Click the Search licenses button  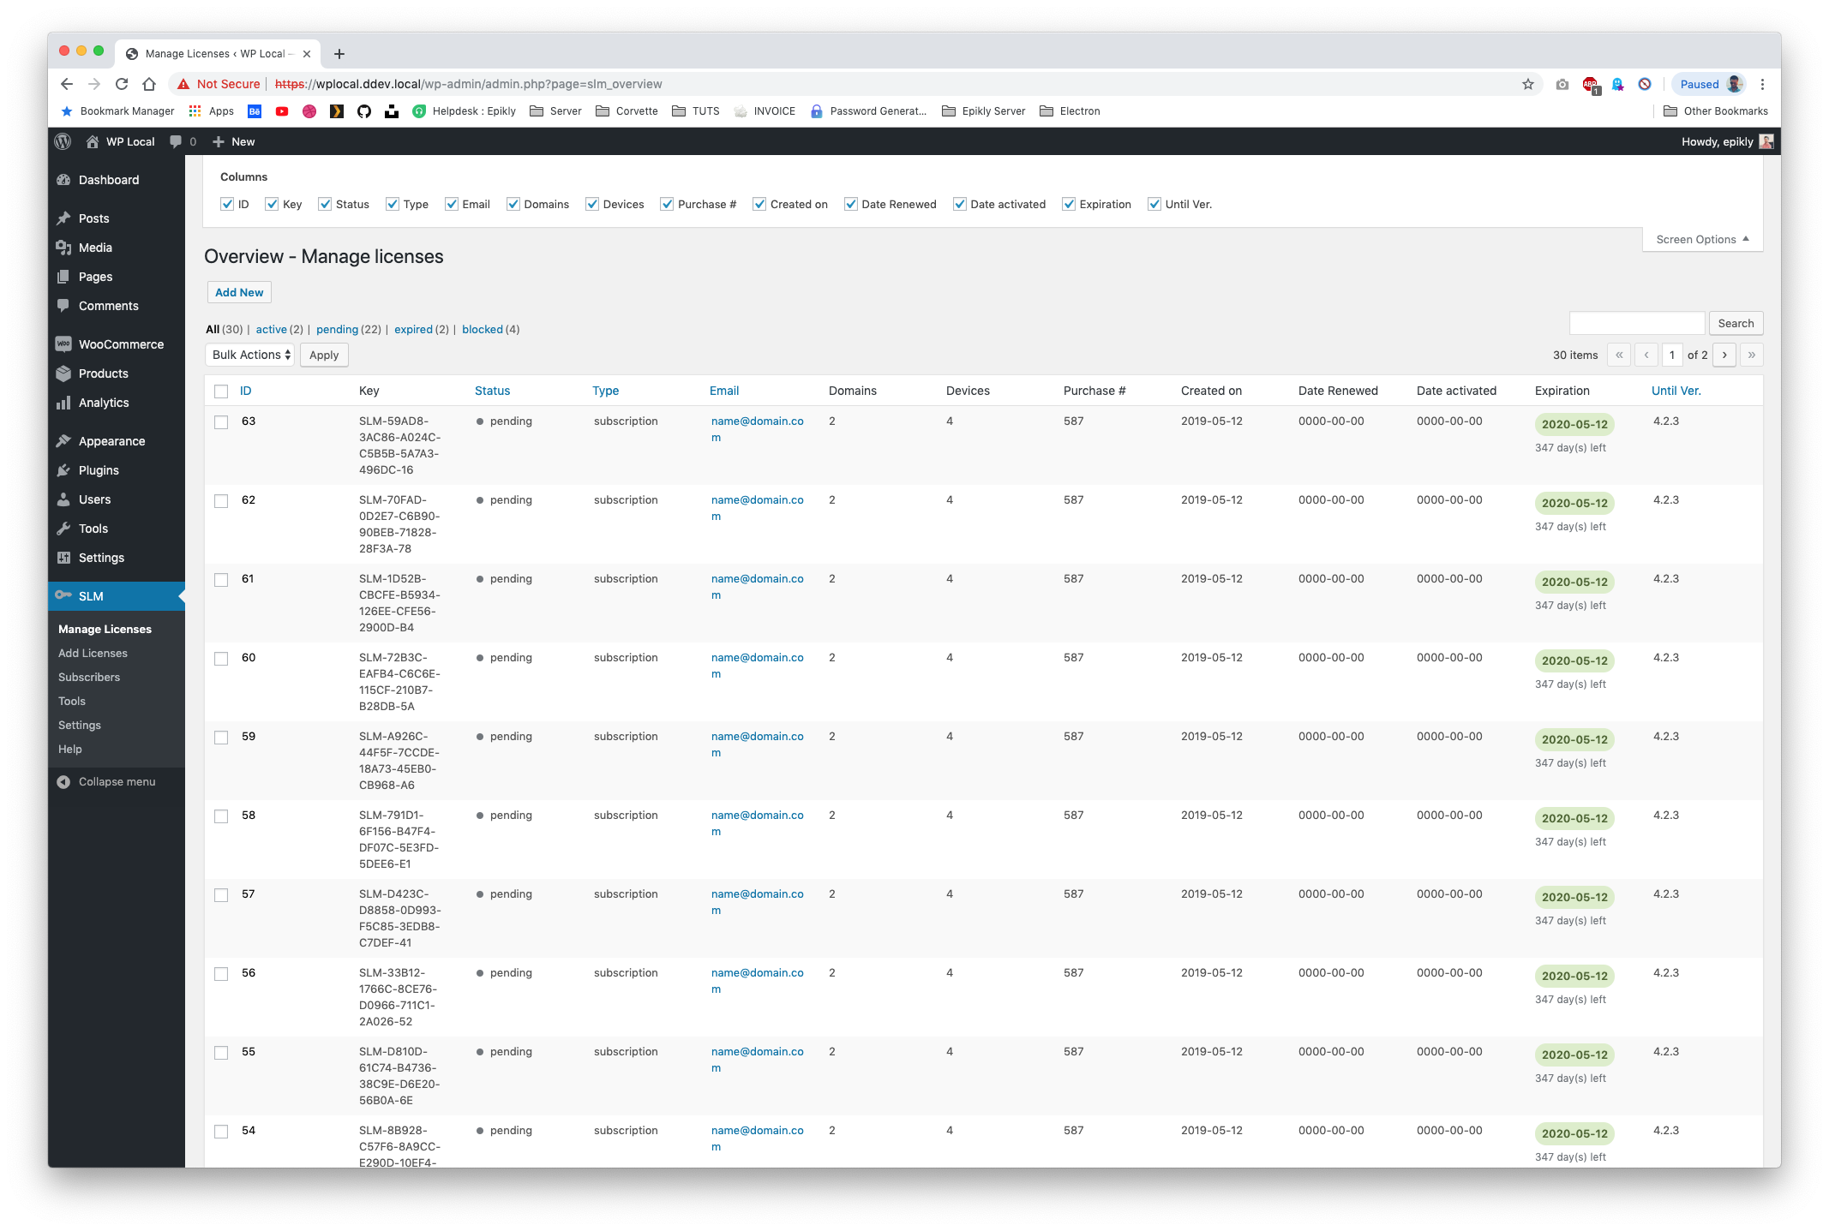pos(1737,323)
